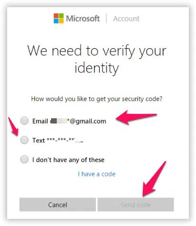The width and height of the screenshot is (196, 226).
Task: Click the security code question text
Action: click(x=97, y=99)
